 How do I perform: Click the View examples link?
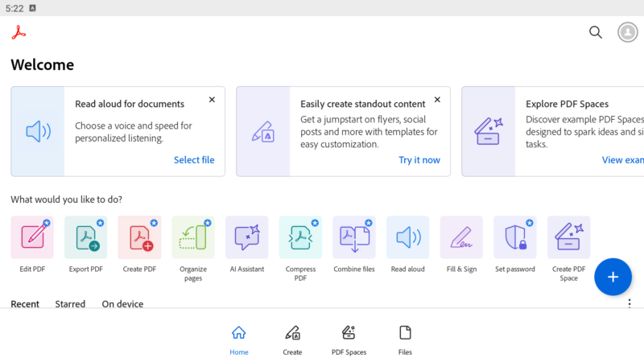(622, 159)
